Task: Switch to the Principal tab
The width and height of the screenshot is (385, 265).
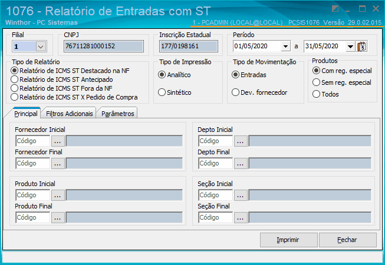Action: tap(26, 114)
